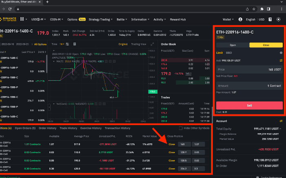
Task: Switch to Order History tab
Action: click(x=47, y=128)
